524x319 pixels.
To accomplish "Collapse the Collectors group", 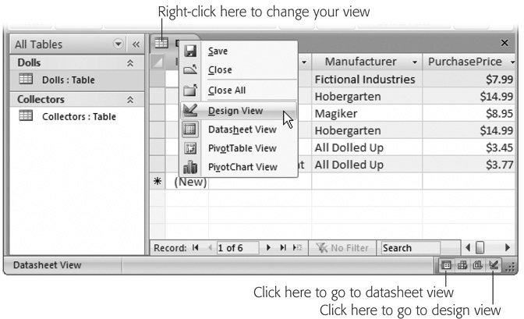I will tap(130, 100).
